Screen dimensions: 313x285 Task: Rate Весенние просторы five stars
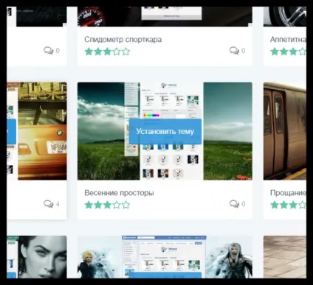point(125,205)
